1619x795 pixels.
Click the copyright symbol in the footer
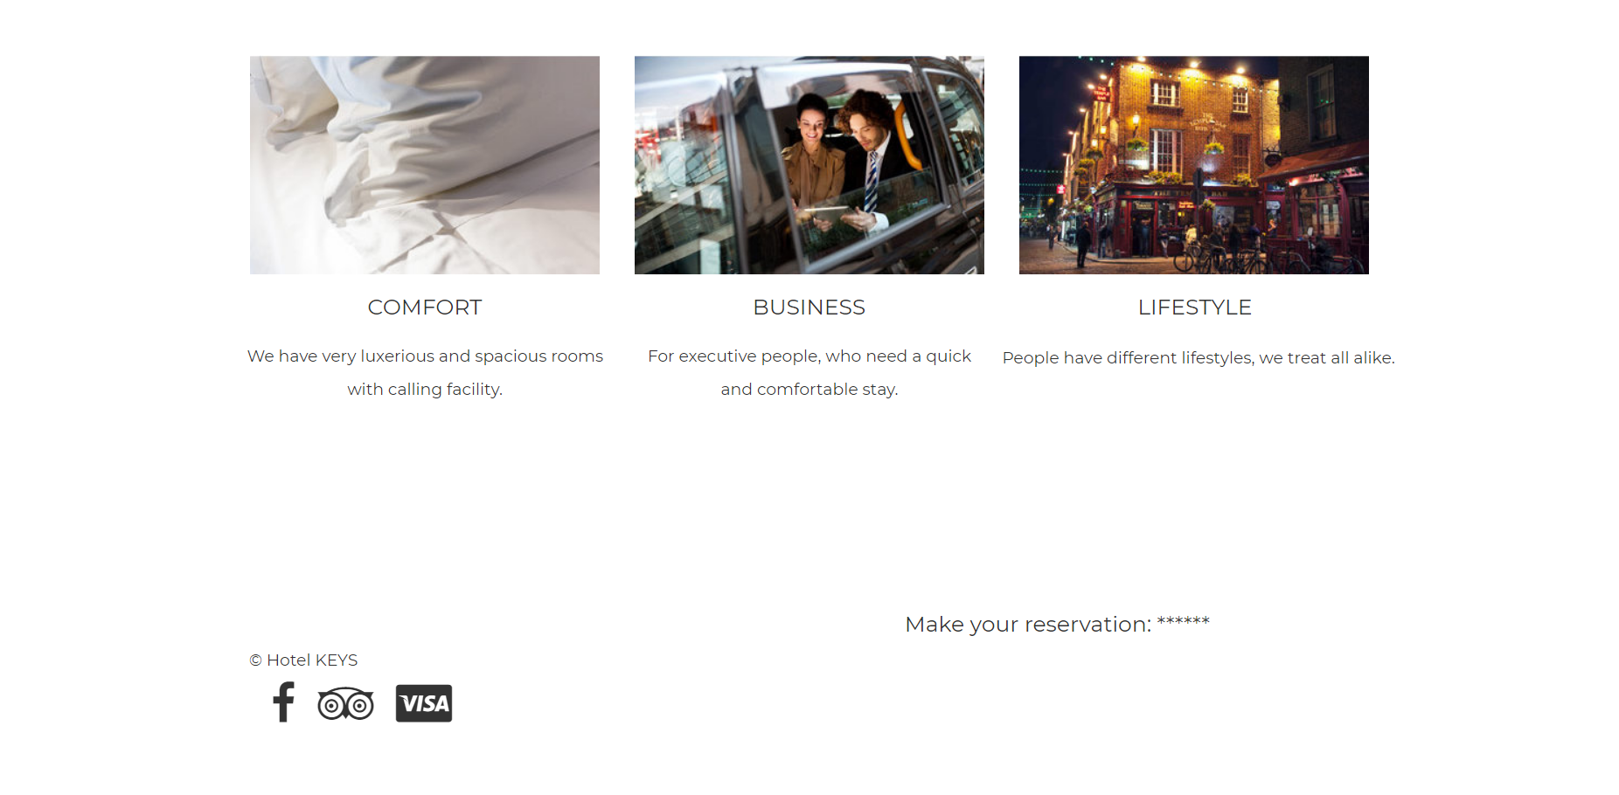(255, 660)
